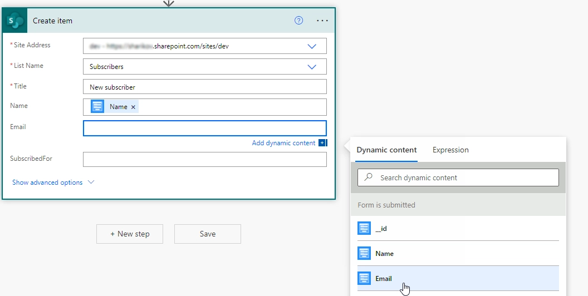Select the __id dynamic content item
This screenshot has width=588, height=296.
point(458,228)
